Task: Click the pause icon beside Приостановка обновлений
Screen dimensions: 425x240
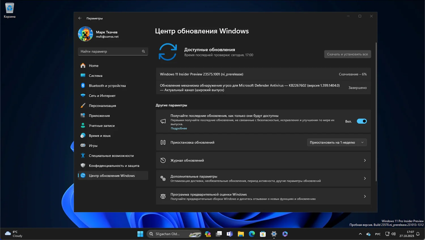Action: pos(163,142)
